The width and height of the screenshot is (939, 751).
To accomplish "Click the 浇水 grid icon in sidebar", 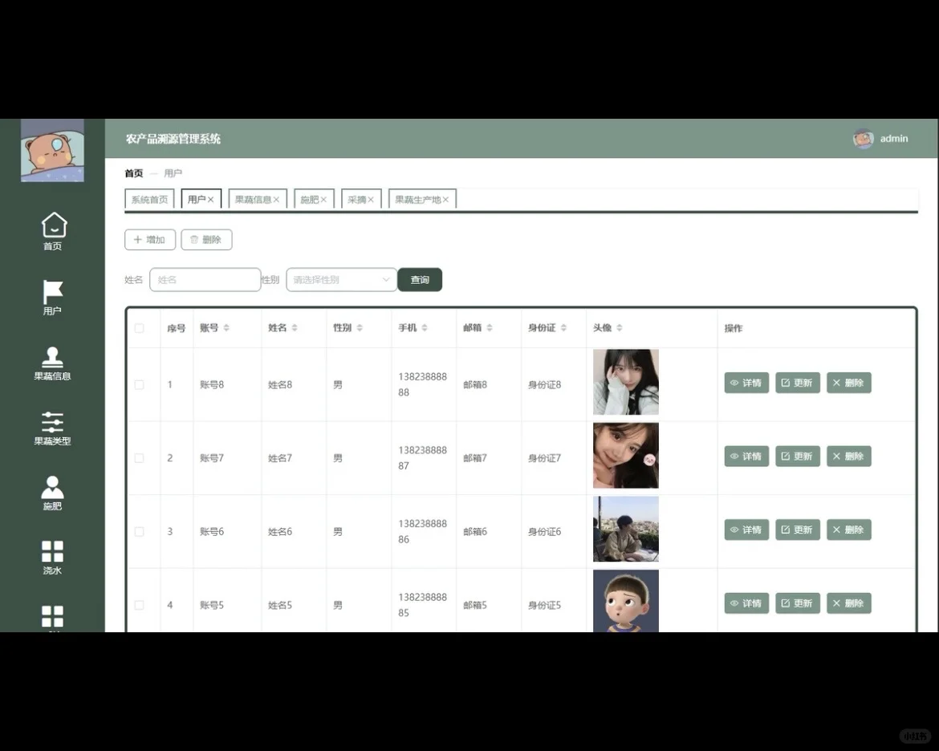I will (x=53, y=551).
